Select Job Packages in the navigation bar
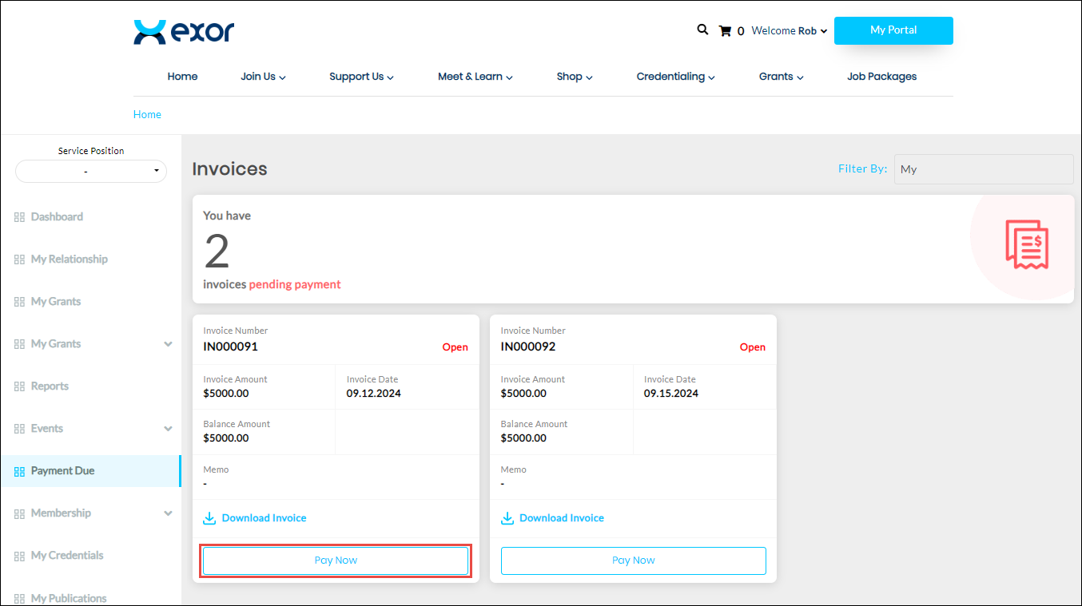The image size is (1082, 606). pos(881,77)
